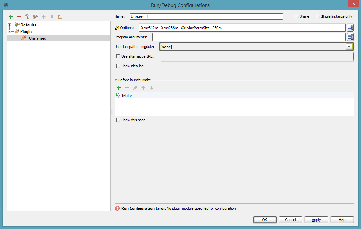
Task: Close the classpath module dropdown arrow
Action: coord(349,47)
